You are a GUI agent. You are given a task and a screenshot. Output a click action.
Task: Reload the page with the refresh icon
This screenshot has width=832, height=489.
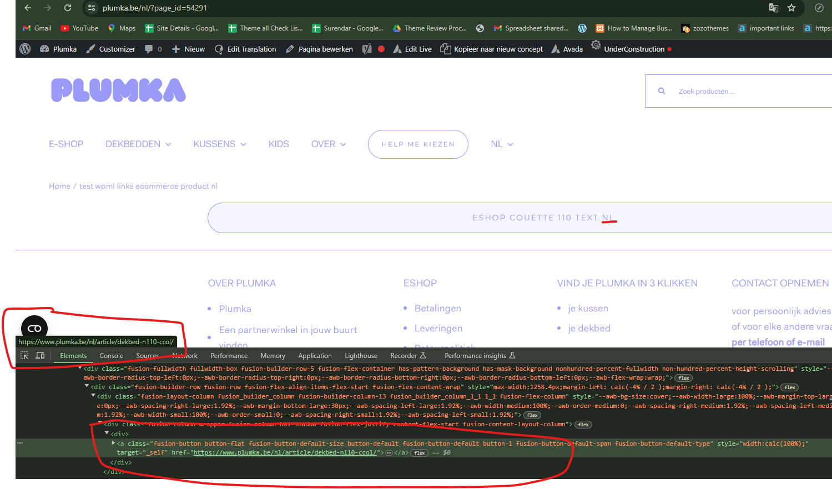68,8
